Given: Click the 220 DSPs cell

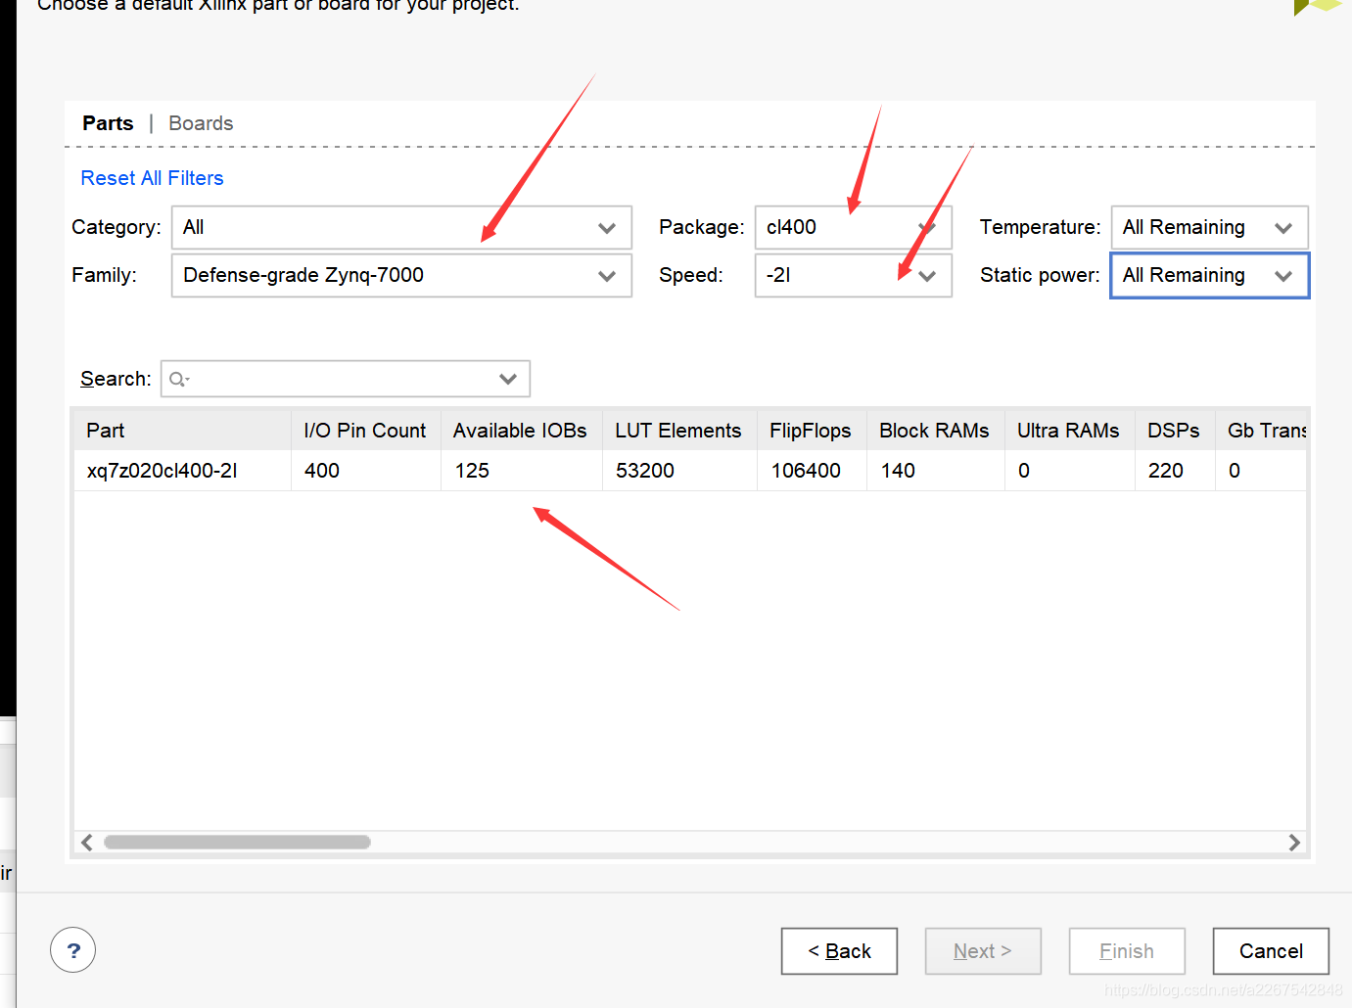Looking at the screenshot, I should pos(1175,471).
